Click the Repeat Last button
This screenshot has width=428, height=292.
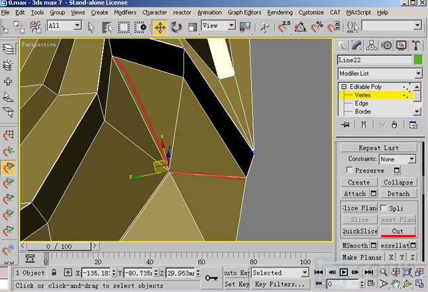[x=378, y=148]
